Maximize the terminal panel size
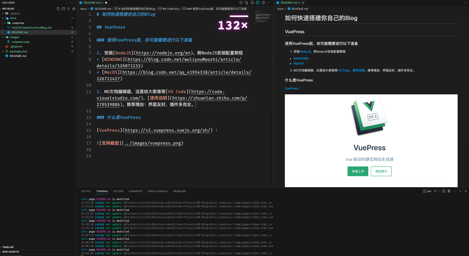This screenshot has width=469, height=256. click(x=460, y=191)
